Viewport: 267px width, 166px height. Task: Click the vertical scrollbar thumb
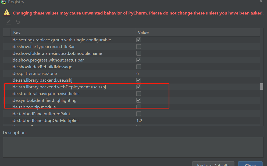click(261, 86)
